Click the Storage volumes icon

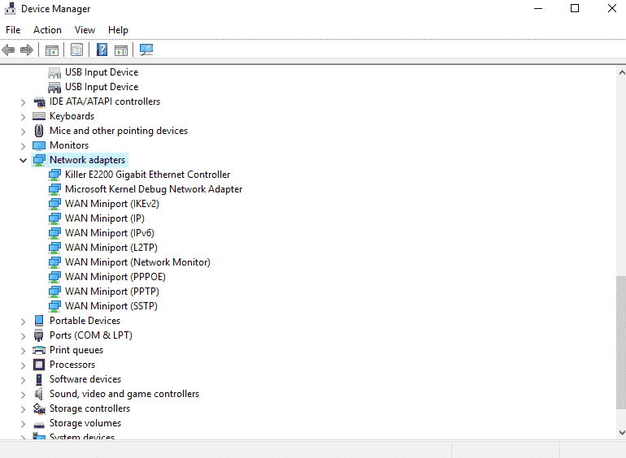(x=39, y=425)
